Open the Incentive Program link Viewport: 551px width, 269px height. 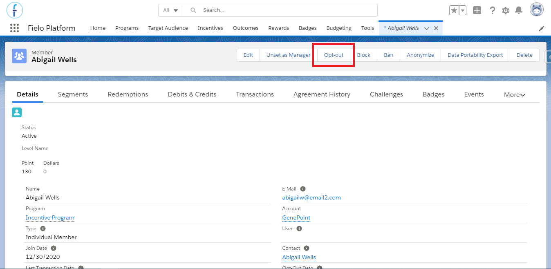click(50, 217)
